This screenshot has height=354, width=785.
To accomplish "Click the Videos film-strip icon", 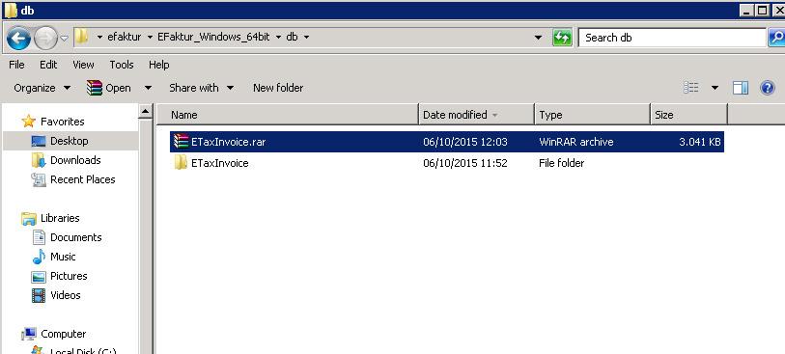I will click(x=38, y=295).
